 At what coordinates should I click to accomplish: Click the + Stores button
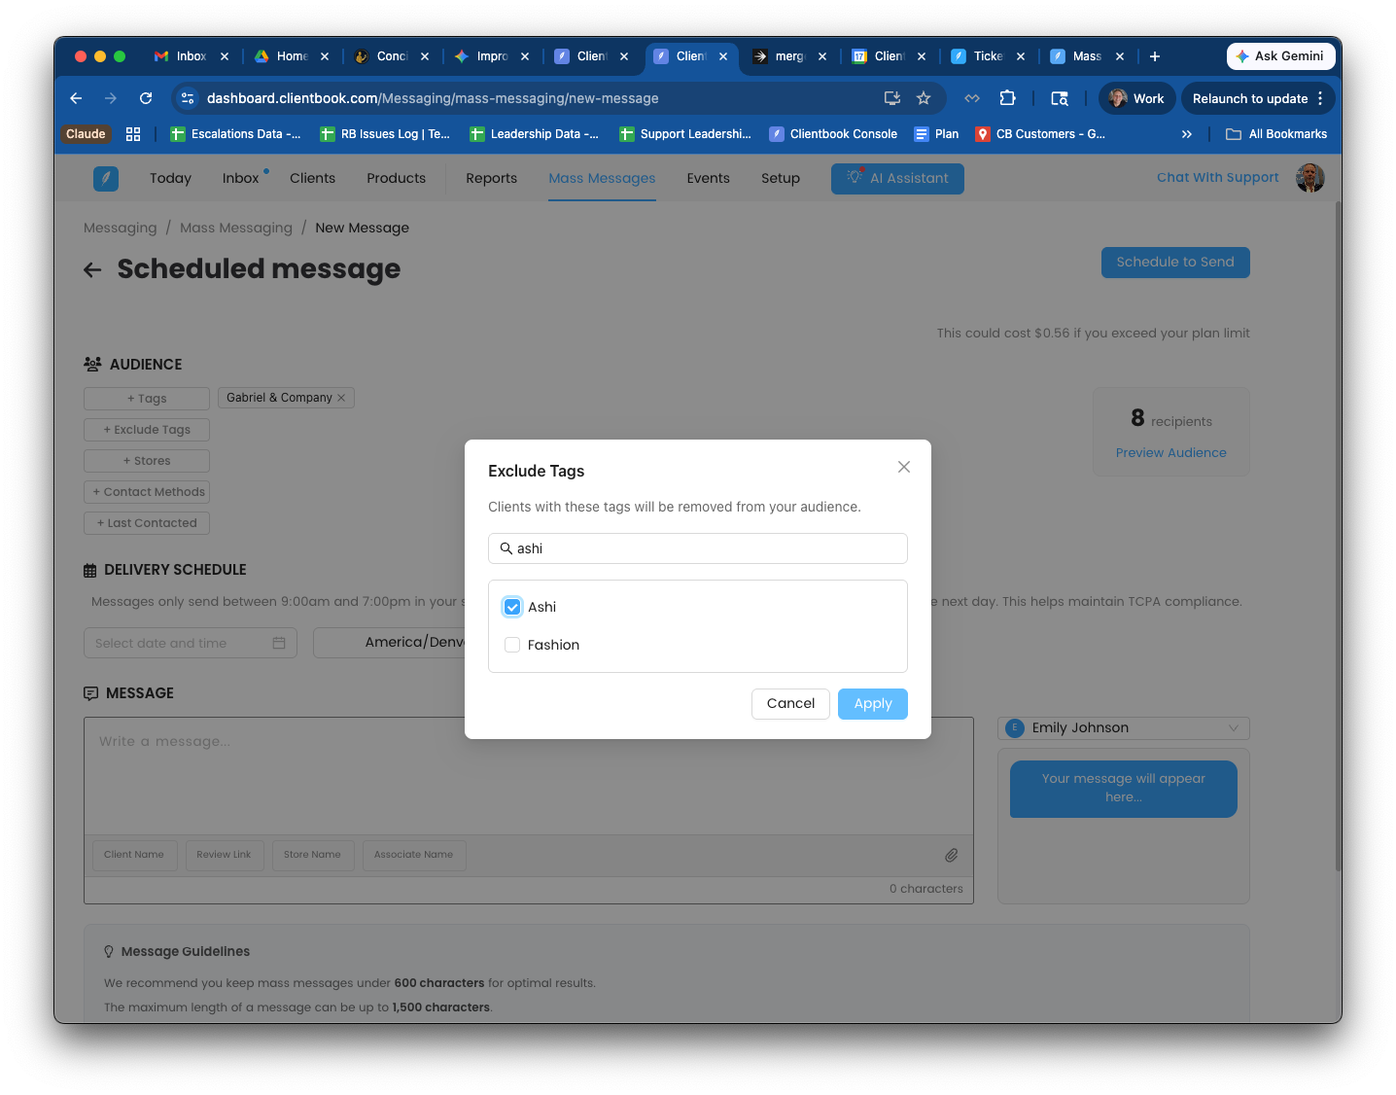point(147,461)
